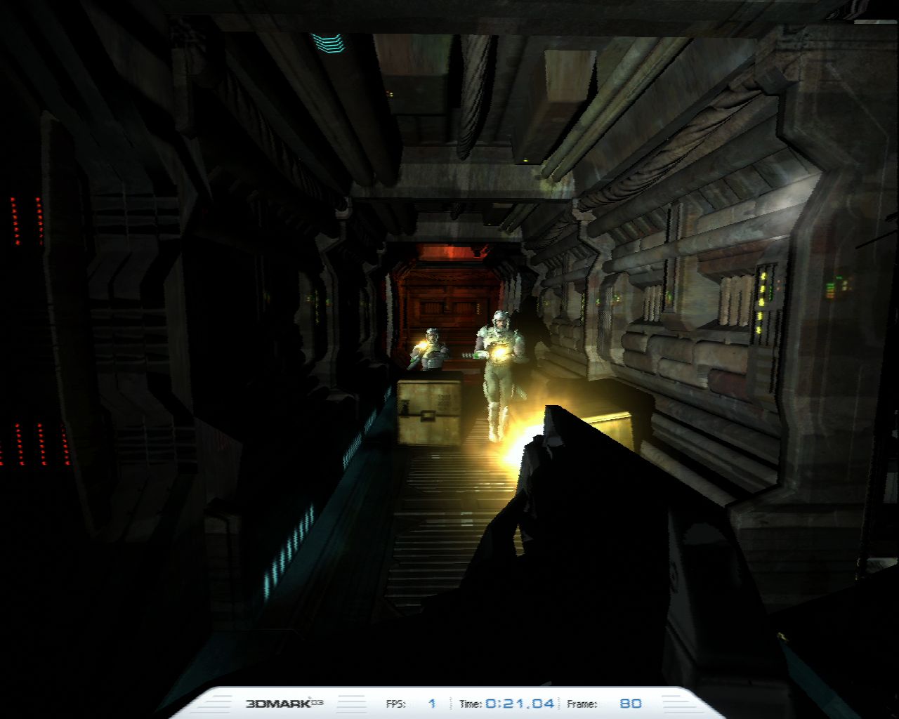This screenshot has width=899, height=719.
Task: Click the frame counter value 80
Action: coord(631,704)
